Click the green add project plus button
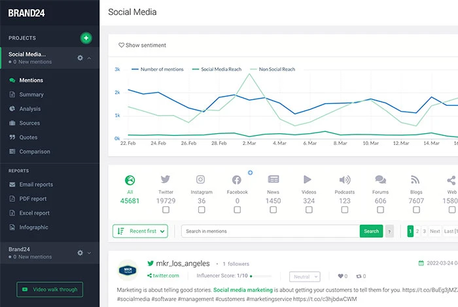This screenshot has height=307, width=458. 86,38
